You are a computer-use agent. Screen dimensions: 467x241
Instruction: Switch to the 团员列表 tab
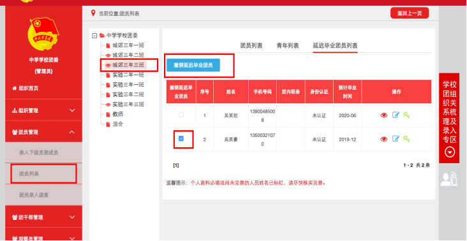click(251, 46)
